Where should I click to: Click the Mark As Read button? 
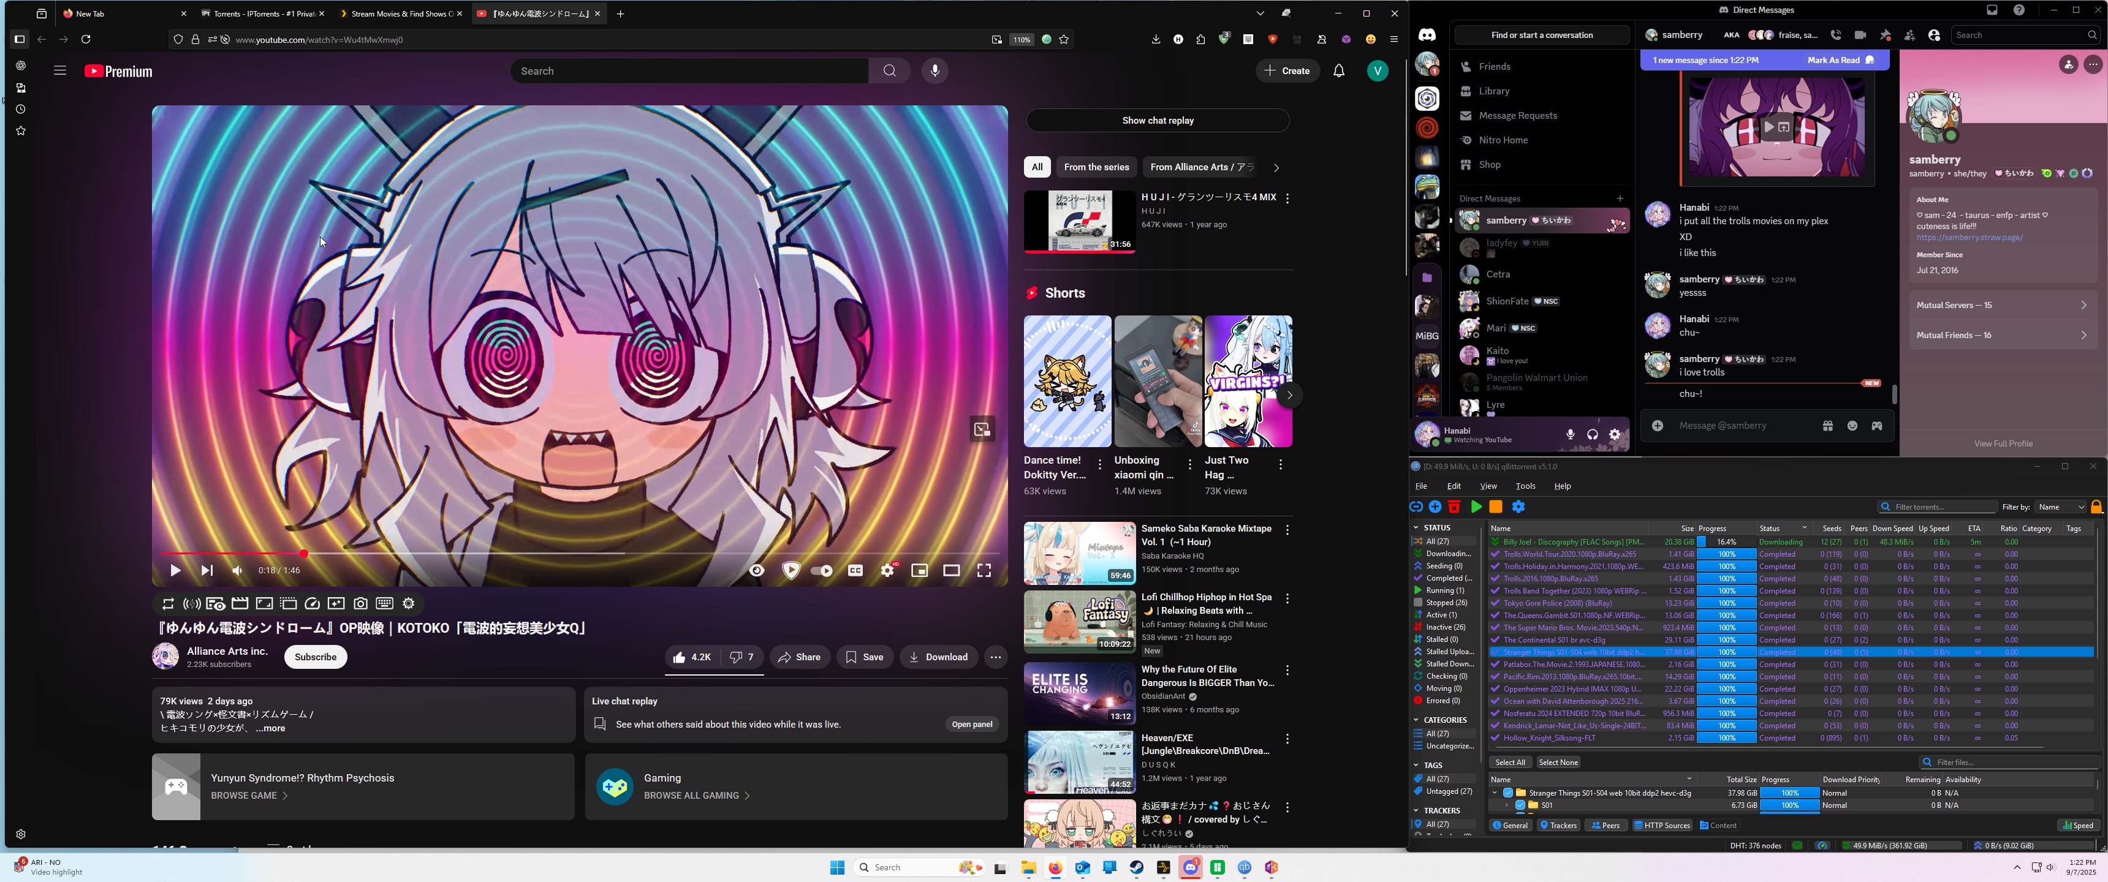(1840, 61)
